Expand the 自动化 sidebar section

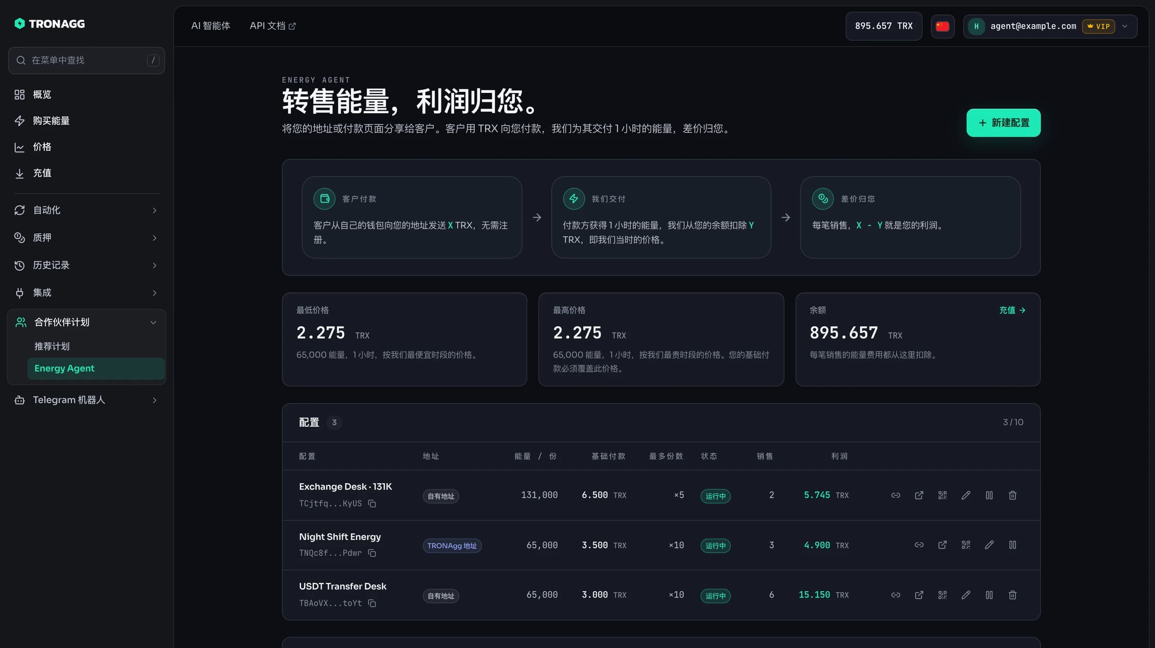click(x=87, y=210)
